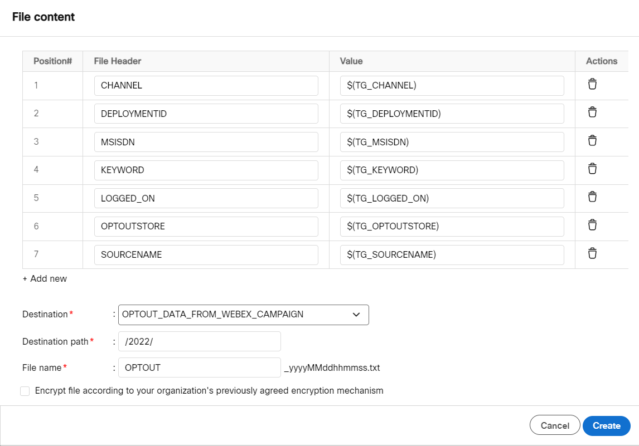639x446 pixels.
Task: Click the Create button
Action: 606,425
